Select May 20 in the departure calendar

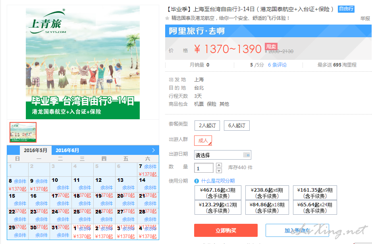pos(126,200)
